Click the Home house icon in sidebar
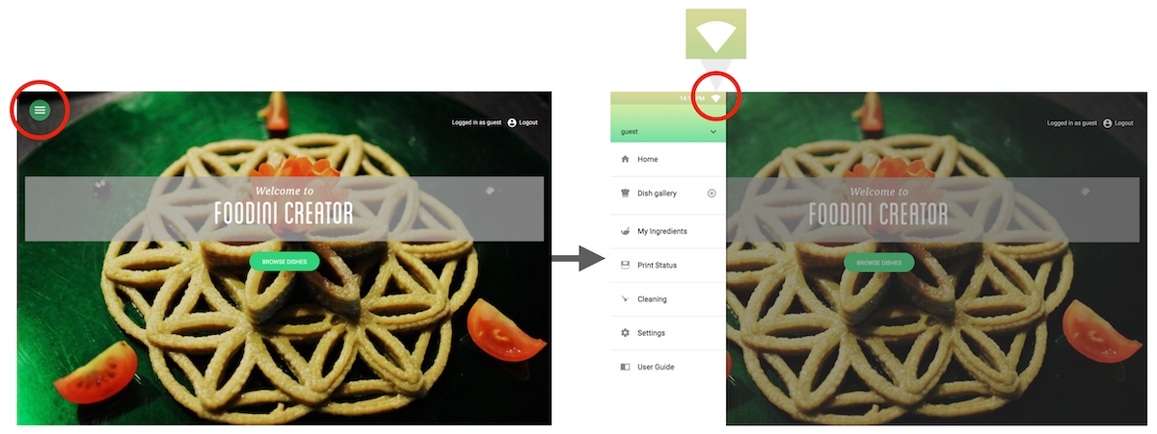Viewport: 1157px width, 434px height. (625, 159)
